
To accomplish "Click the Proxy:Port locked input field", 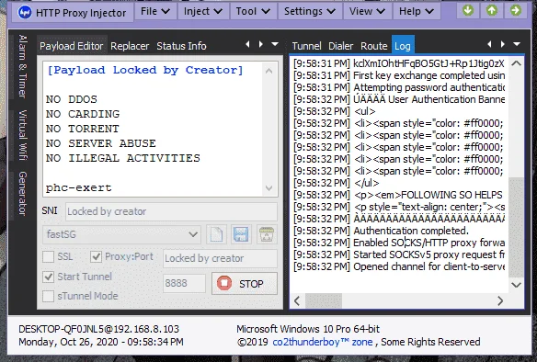I will [x=220, y=258].
